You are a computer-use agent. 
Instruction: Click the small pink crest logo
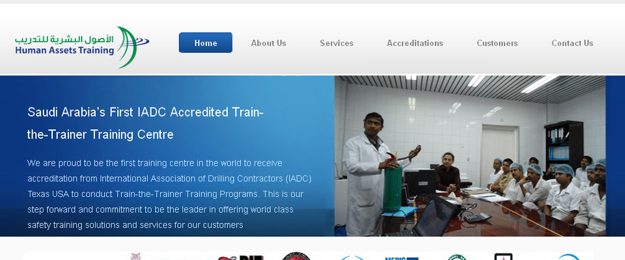(x=135, y=257)
